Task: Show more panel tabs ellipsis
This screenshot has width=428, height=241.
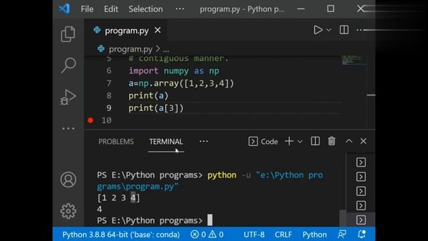Action: (203, 141)
